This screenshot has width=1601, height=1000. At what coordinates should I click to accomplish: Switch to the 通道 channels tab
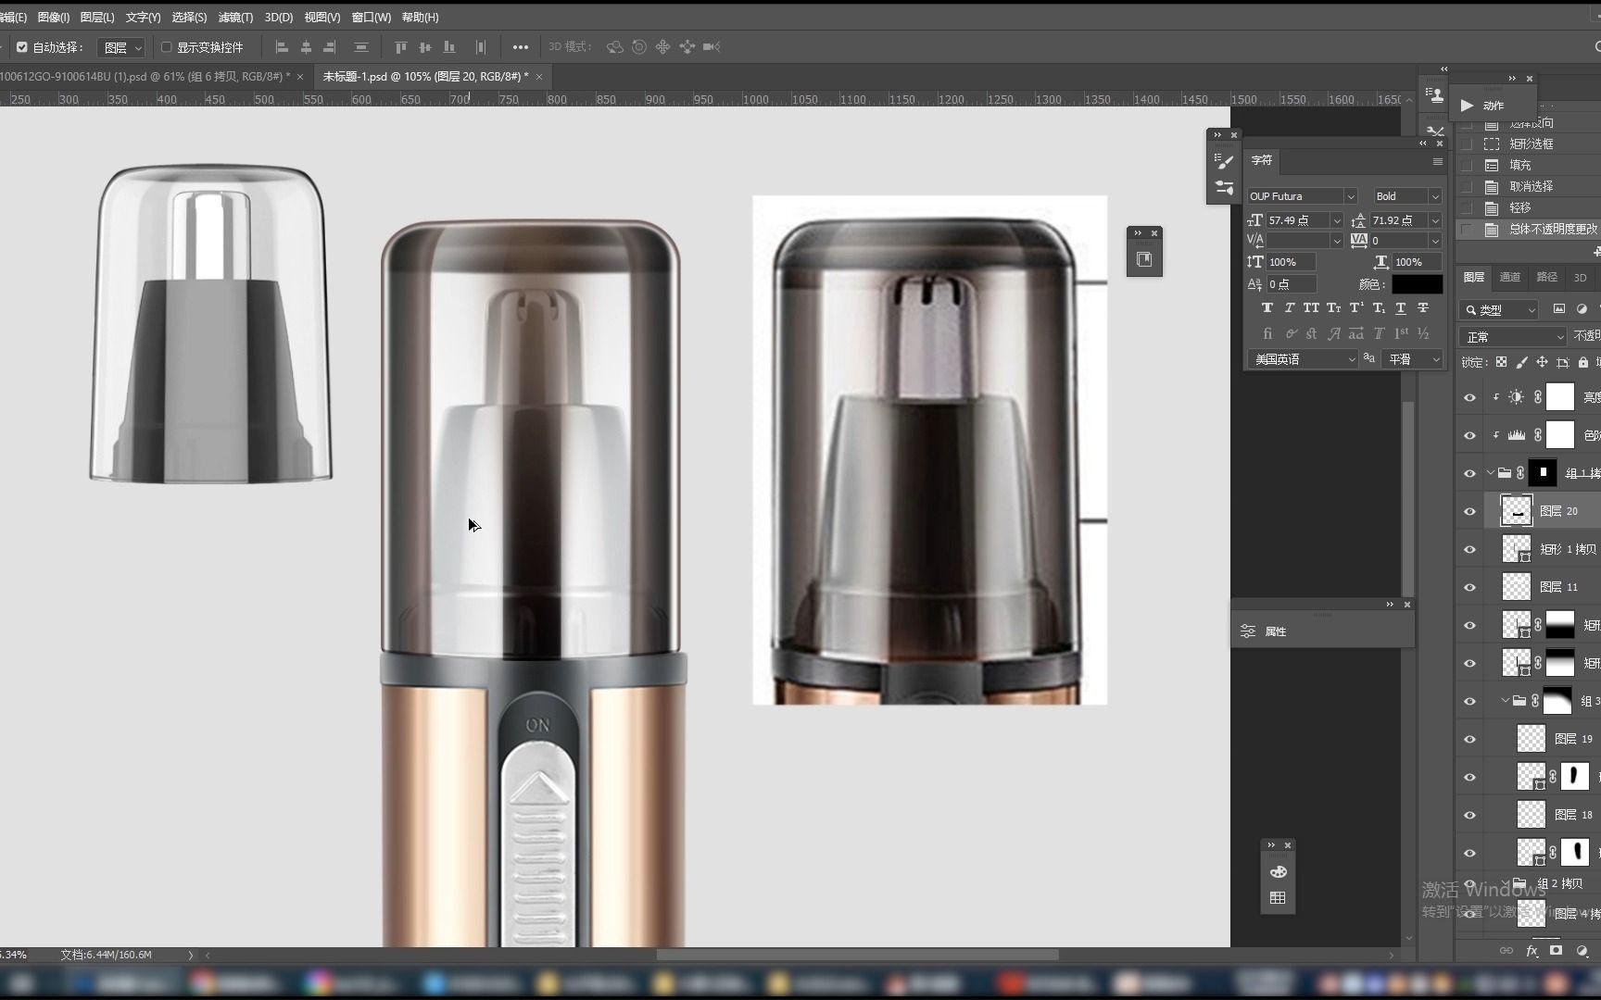coord(1510,278)
